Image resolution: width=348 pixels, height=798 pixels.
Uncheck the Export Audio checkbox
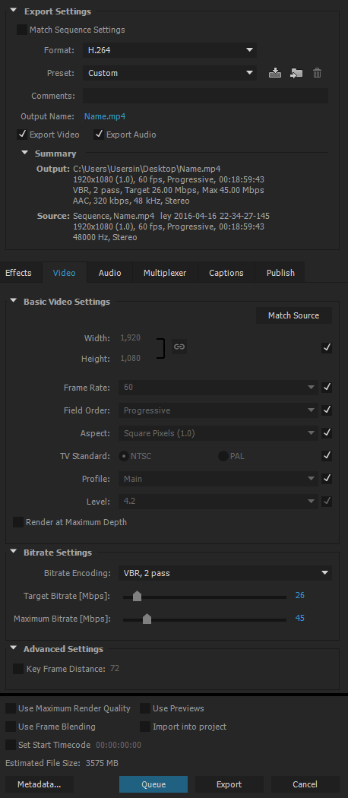click(99, 135)
